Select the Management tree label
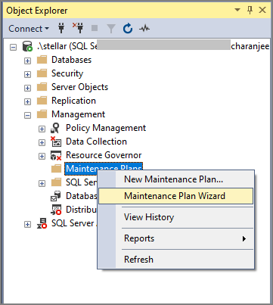Viewport: 273px width, 305px height. (78, 114)
